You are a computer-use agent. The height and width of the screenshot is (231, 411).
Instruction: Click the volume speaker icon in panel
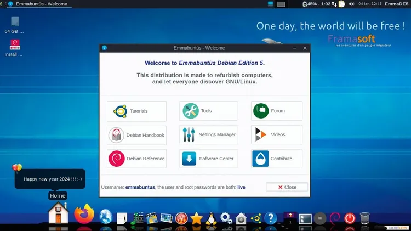coord(351,4)
